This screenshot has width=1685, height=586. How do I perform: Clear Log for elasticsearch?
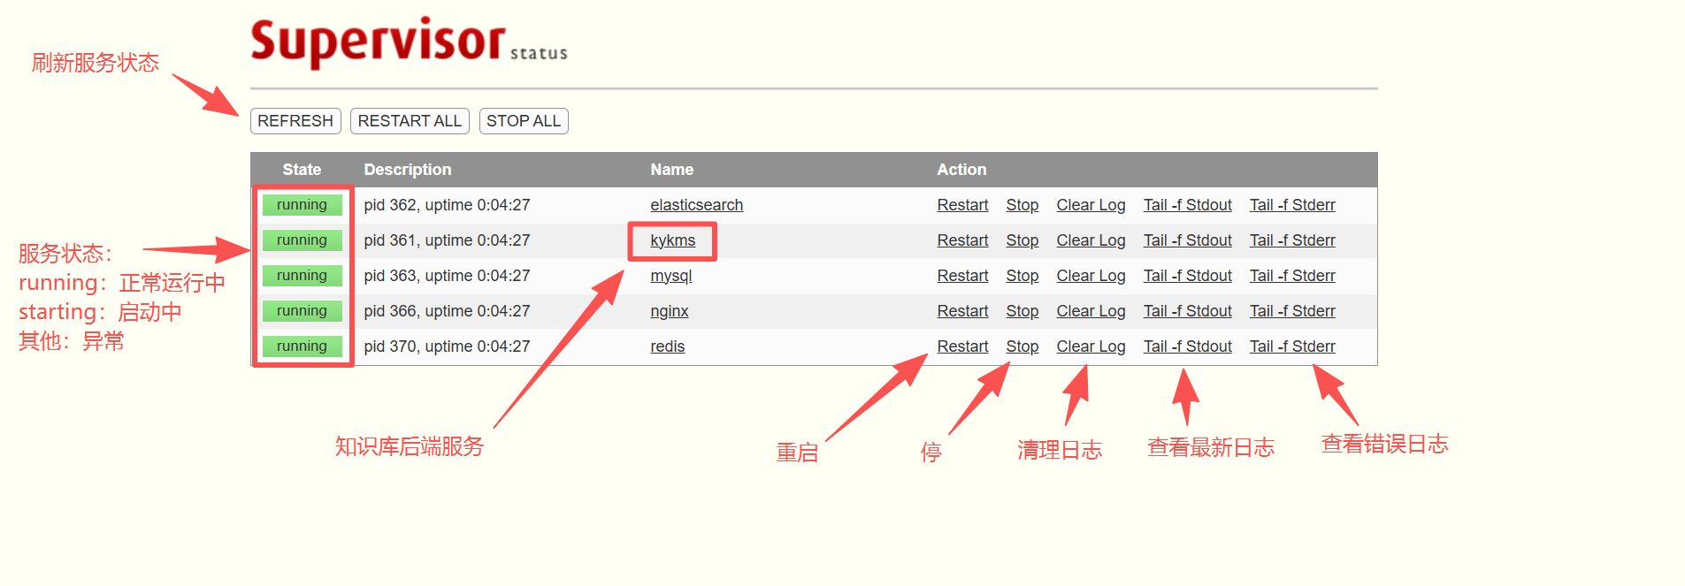click(x=1091, y=205)
